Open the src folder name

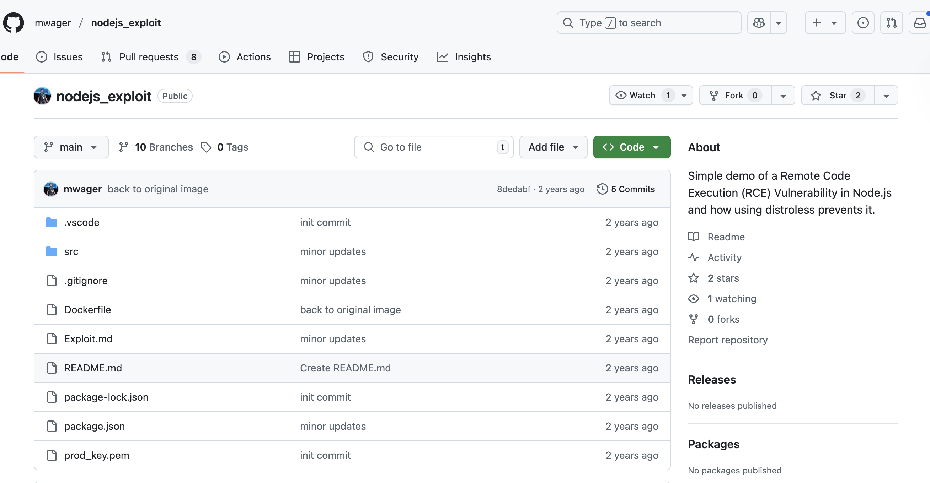point(71,251)
